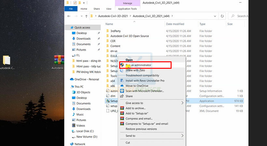Viewport: 267px width, 146px height.
Task: Select Local Disk (C:) in navigation pane
Action: (84, 131)
